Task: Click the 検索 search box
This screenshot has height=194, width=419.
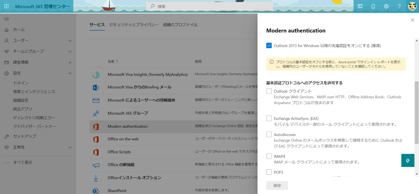Action: (209, 6)
